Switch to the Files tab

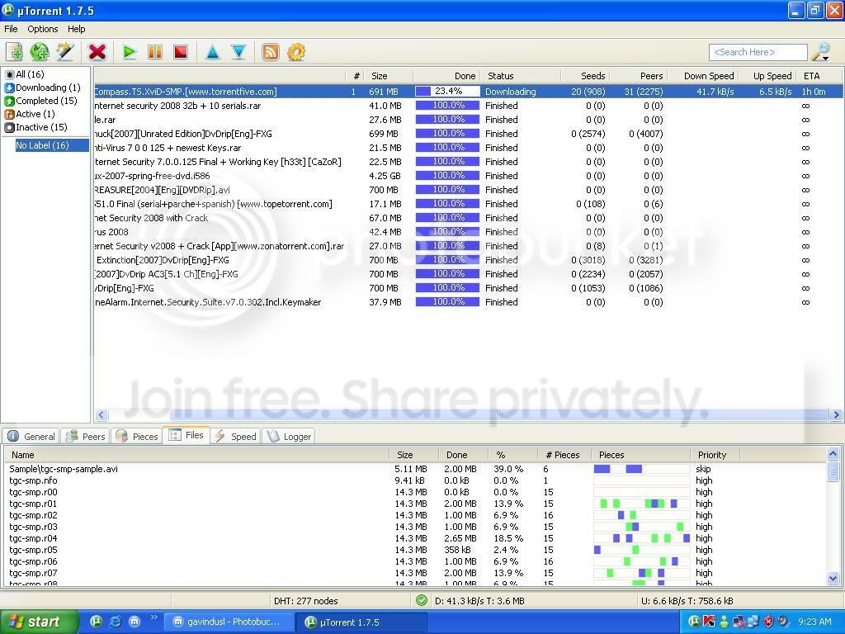pos(186,435)
